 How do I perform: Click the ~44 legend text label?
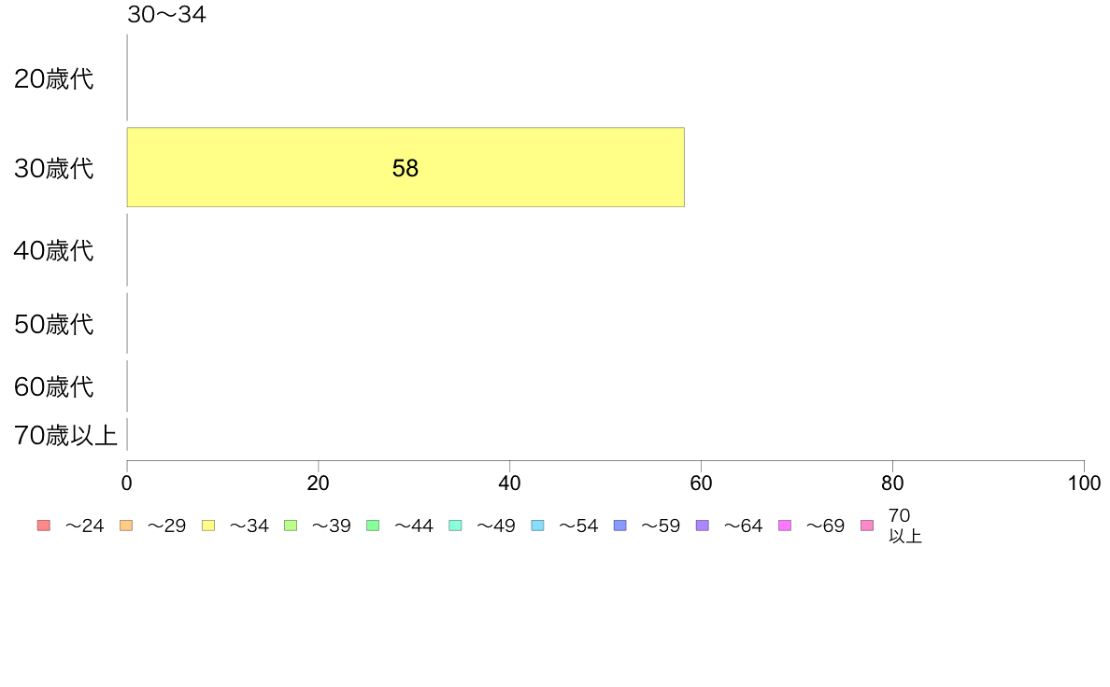click(413, 526)
